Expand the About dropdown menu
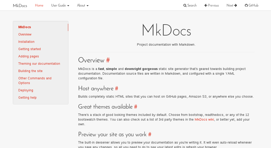 (83, 5)
